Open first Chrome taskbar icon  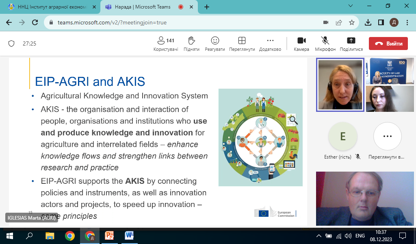point(70,236)
